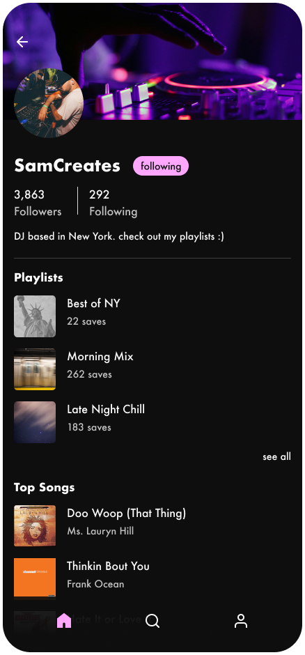Click the Statue of Liberty playlist cover
305x655 pixels.
[x=35, y=316]
